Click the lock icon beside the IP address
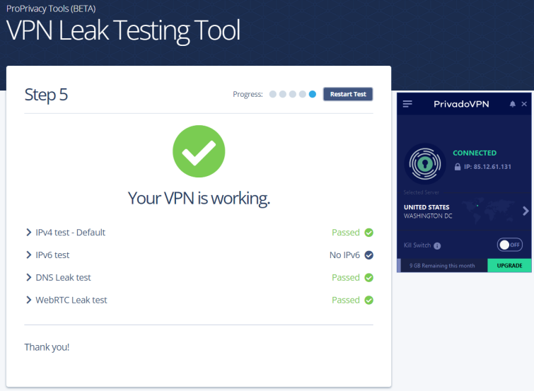534x391 pixels. click(458, 167)
